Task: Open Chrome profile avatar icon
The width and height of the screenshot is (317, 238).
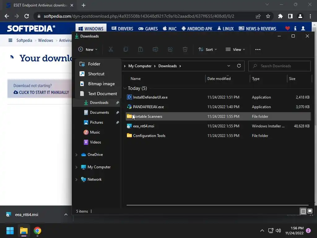Action: [x=300, y=16]
